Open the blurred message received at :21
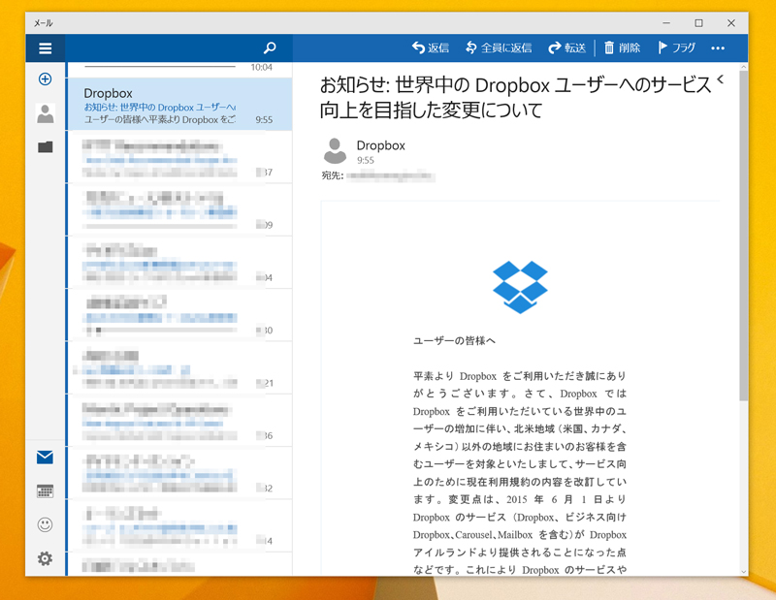 179,368
